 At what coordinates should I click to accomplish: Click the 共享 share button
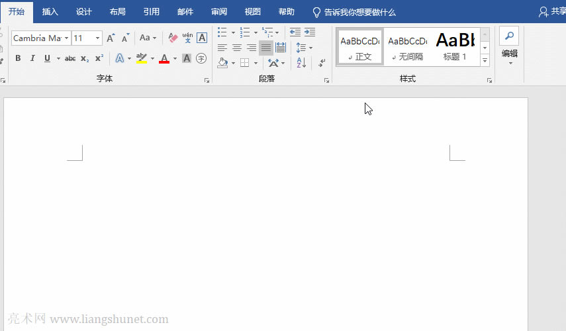(x=553, y=12)
